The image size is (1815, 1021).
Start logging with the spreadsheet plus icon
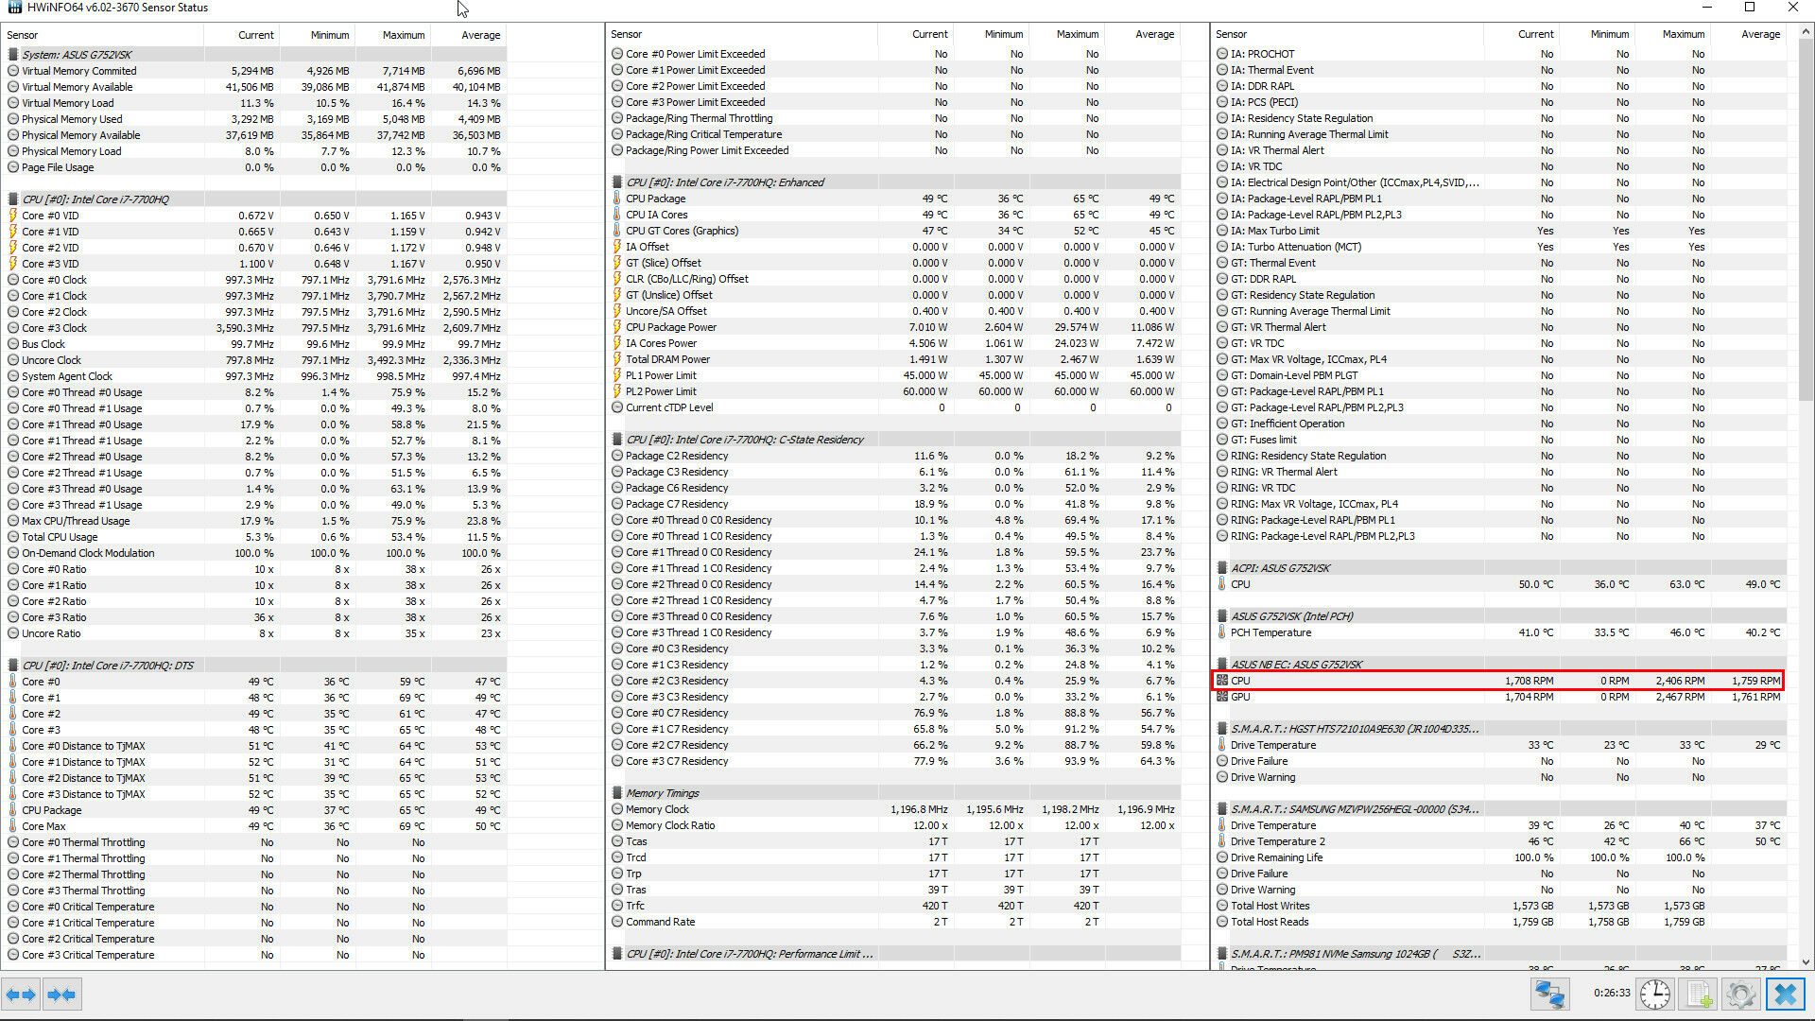click(1699, 995)
